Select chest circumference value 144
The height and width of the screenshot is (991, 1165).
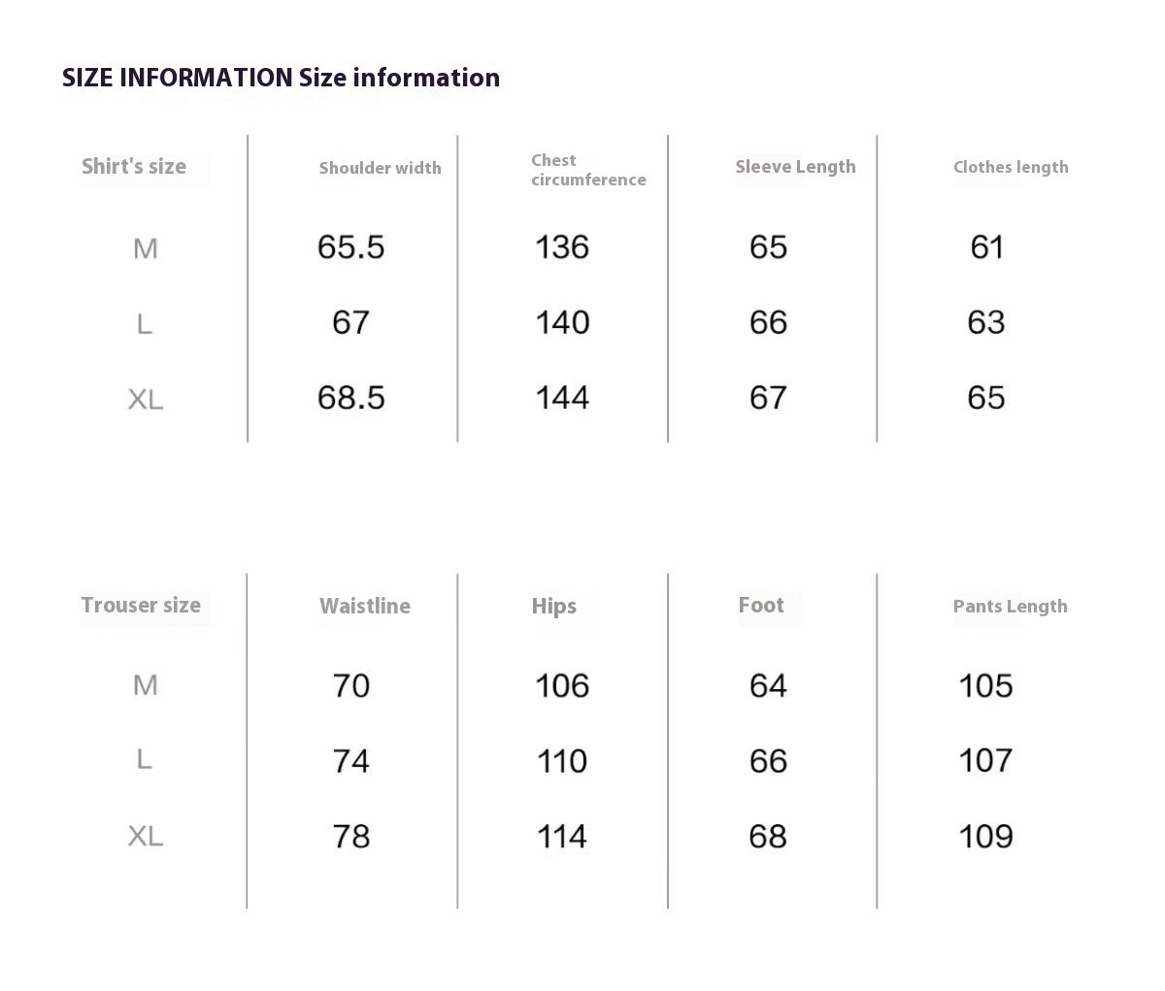click(x=562, y=398)
